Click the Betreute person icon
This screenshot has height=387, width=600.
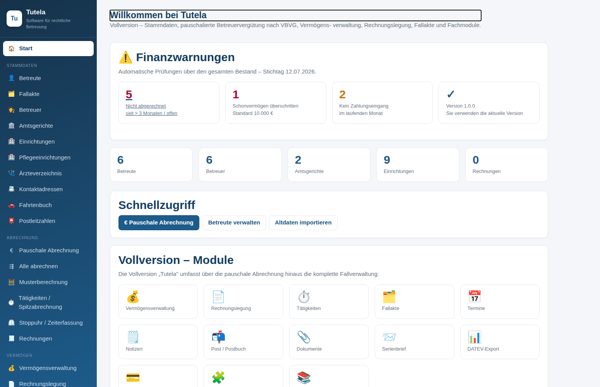pyautogui.click(x=12, y=78)
